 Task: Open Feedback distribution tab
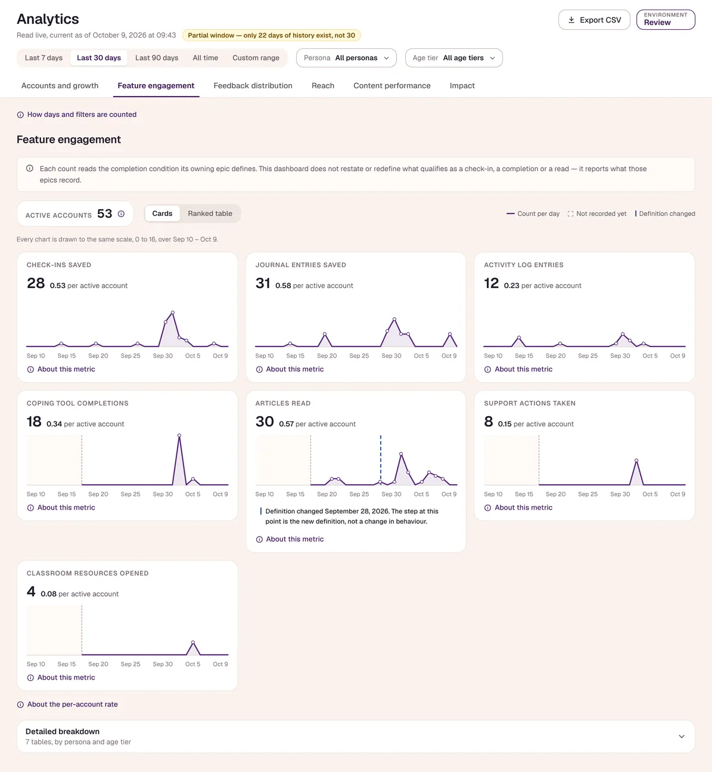click(253, 86)
